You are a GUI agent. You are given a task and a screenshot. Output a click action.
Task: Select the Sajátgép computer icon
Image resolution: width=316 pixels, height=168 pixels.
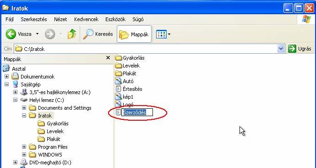click(15, 84)
